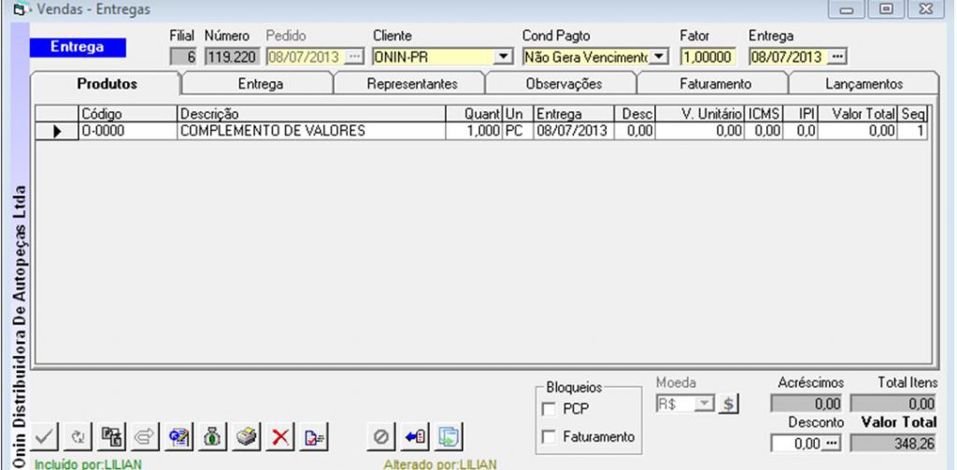The image size is (957, 470).
Task: Switch to the Produtos tab
Action: click(x=107, y=84)
